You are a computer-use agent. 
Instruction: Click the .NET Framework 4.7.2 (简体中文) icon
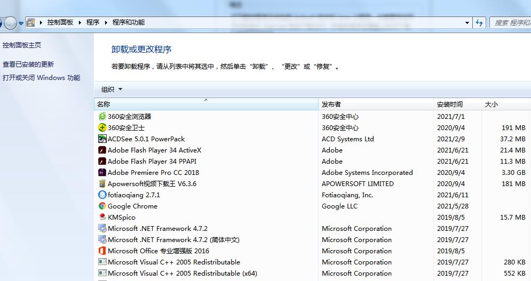click(102, 239)
